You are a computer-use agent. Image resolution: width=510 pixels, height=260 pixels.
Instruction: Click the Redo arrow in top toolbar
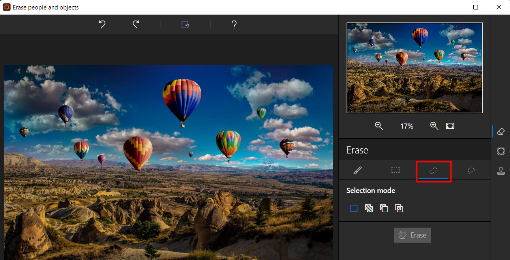pos(135,24)
